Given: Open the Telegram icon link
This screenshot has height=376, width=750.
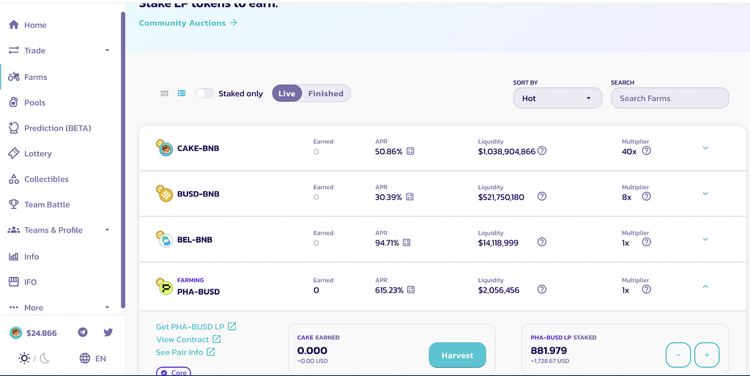Looking at the screenshot, I should coord(83,333).
